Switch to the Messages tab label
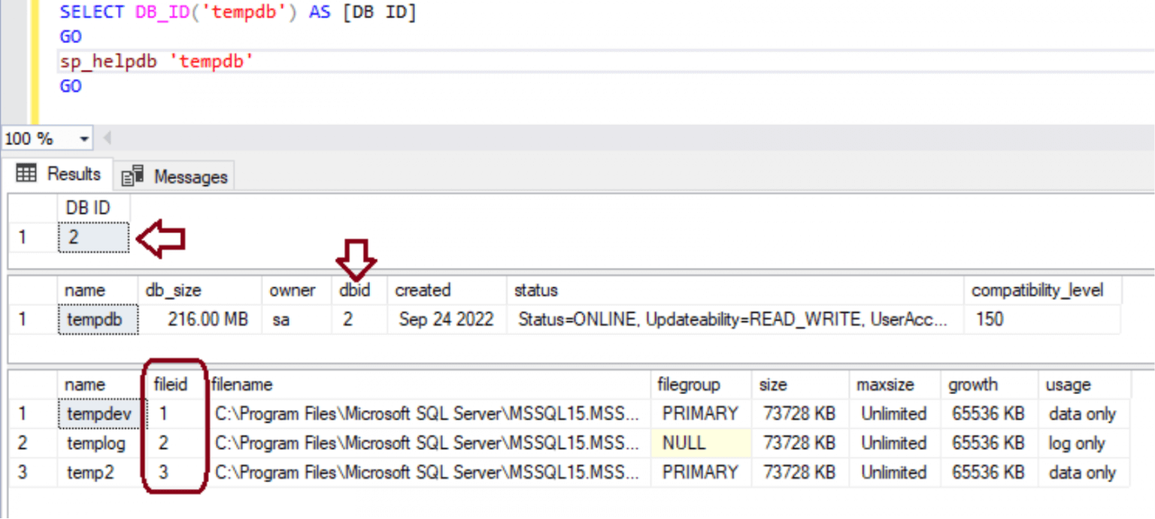The height and width of the screenshot is (519, 1155). (x=190, y=177)
